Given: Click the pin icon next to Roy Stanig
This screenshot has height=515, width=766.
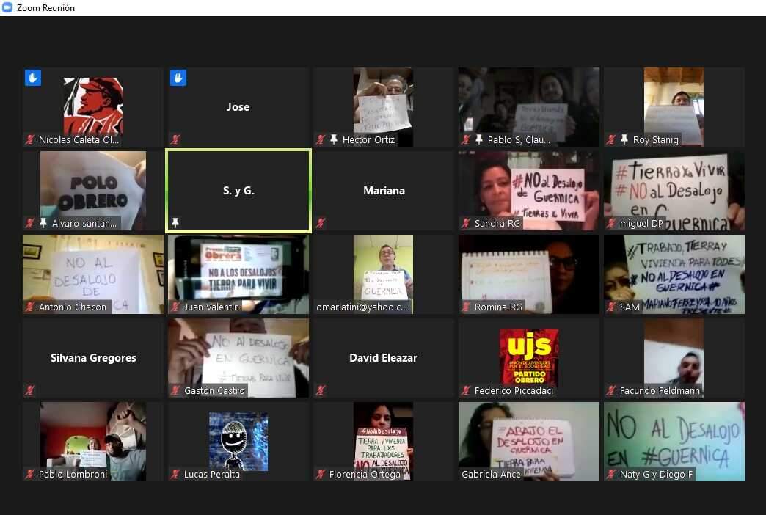Looking at the screenshot, I should (x=624, y=139).
